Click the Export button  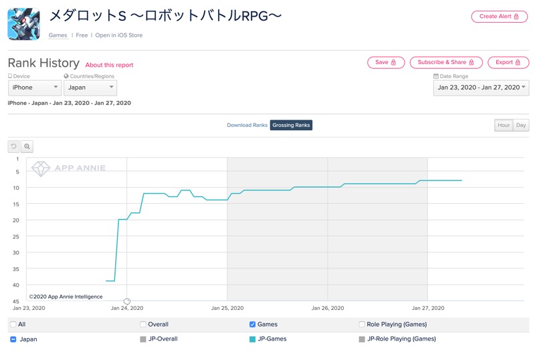508,62
